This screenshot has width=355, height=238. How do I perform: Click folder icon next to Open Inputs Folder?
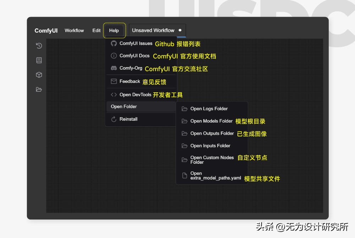point(185,146)
